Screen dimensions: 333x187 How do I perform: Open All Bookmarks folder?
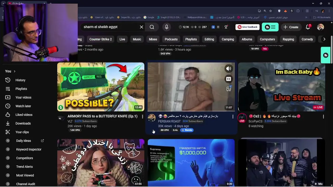click(x=322, y=17)
